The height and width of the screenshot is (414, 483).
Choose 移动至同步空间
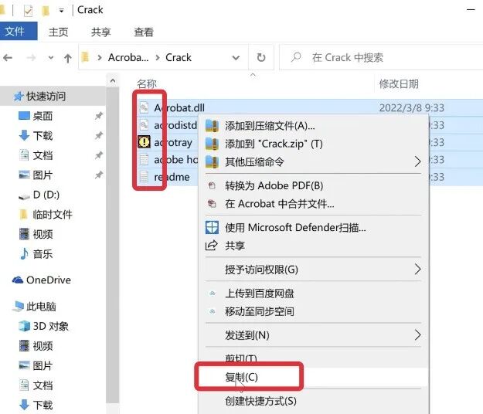click(x=314, y=311)
